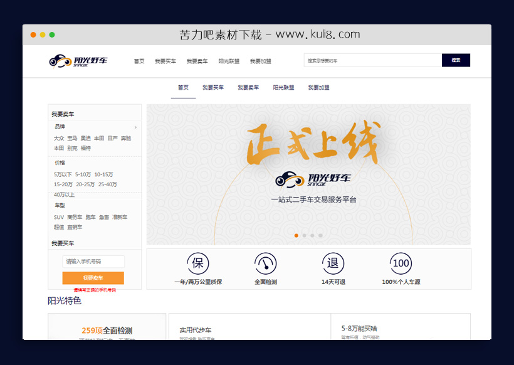Choose the 5-10万 price range link
Screen dimensions: 514x365
pyautogui.click(x=85, y=173)
